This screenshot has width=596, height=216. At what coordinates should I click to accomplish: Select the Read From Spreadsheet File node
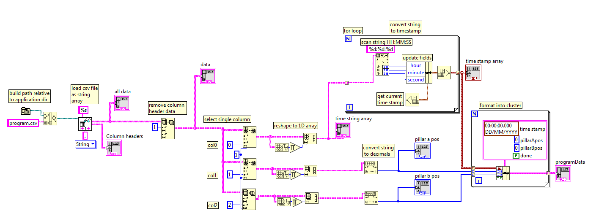click(85, 124)
